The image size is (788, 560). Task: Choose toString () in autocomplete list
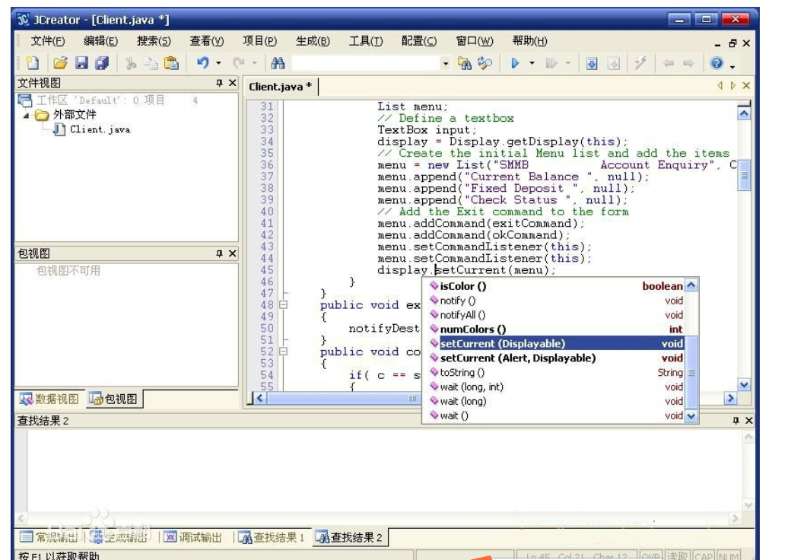tap(556, 373)
